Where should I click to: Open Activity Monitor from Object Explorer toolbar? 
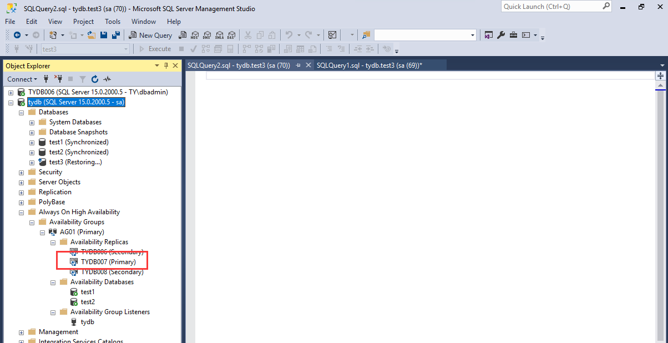(x=107, y=79)
